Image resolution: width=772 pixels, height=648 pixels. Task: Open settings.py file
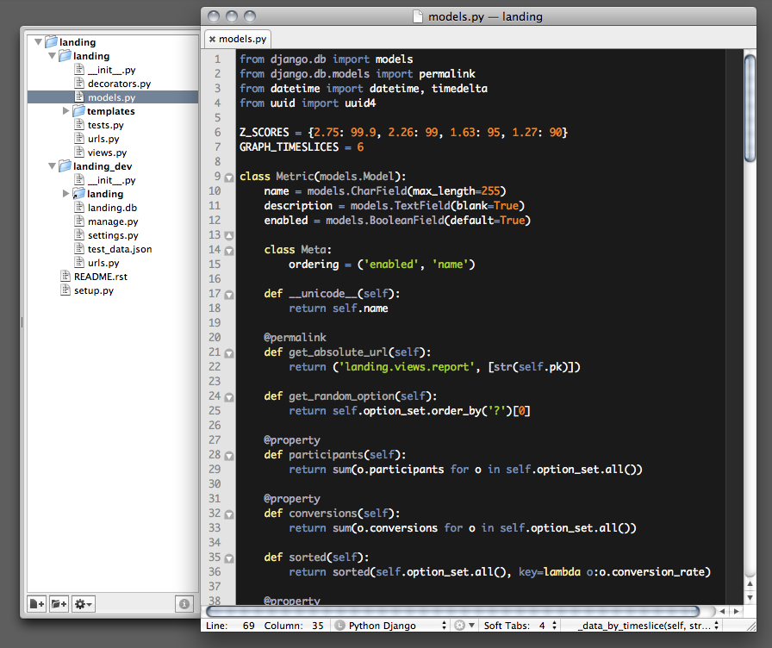[x=113, y=235]
